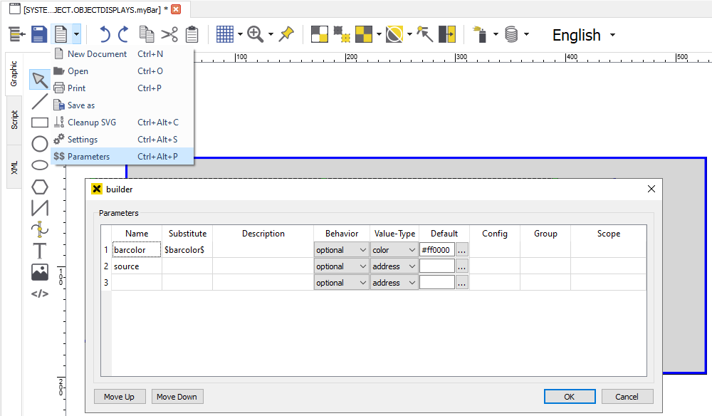
Task: Select the Rectangle drawing tool
Action: click(39, 122)
